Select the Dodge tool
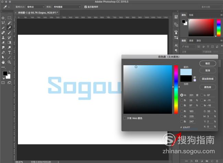Screen dimensions: 223x163 click(9, 47)
